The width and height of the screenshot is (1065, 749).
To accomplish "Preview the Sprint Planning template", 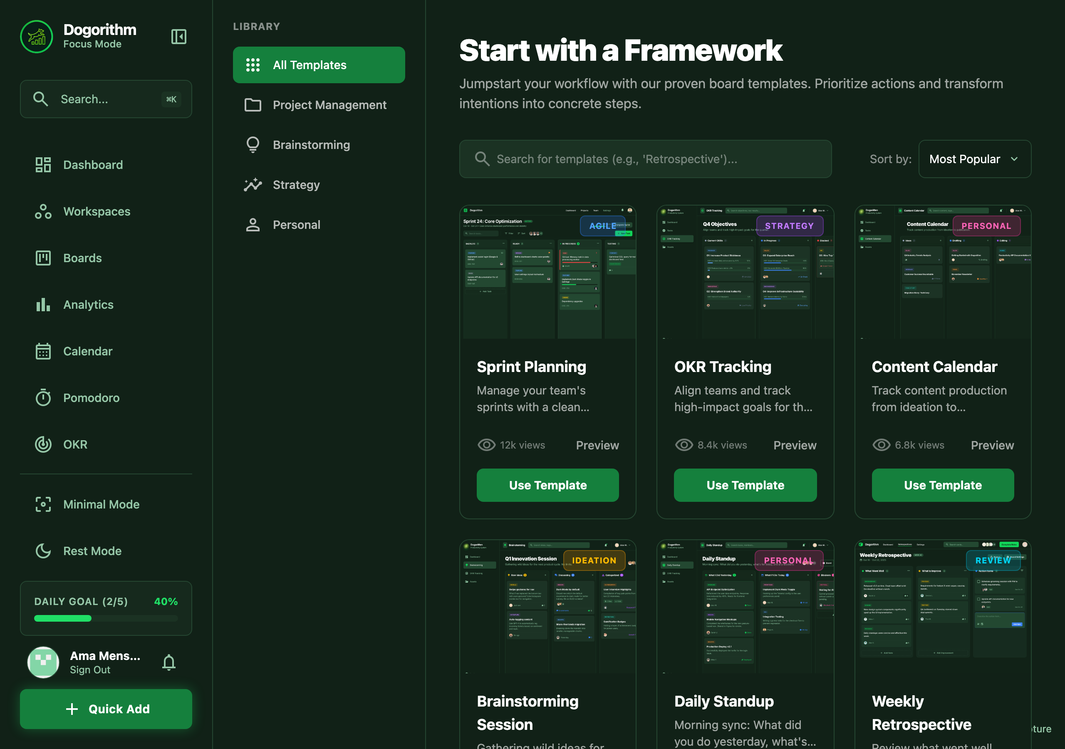I will [597, 445].
